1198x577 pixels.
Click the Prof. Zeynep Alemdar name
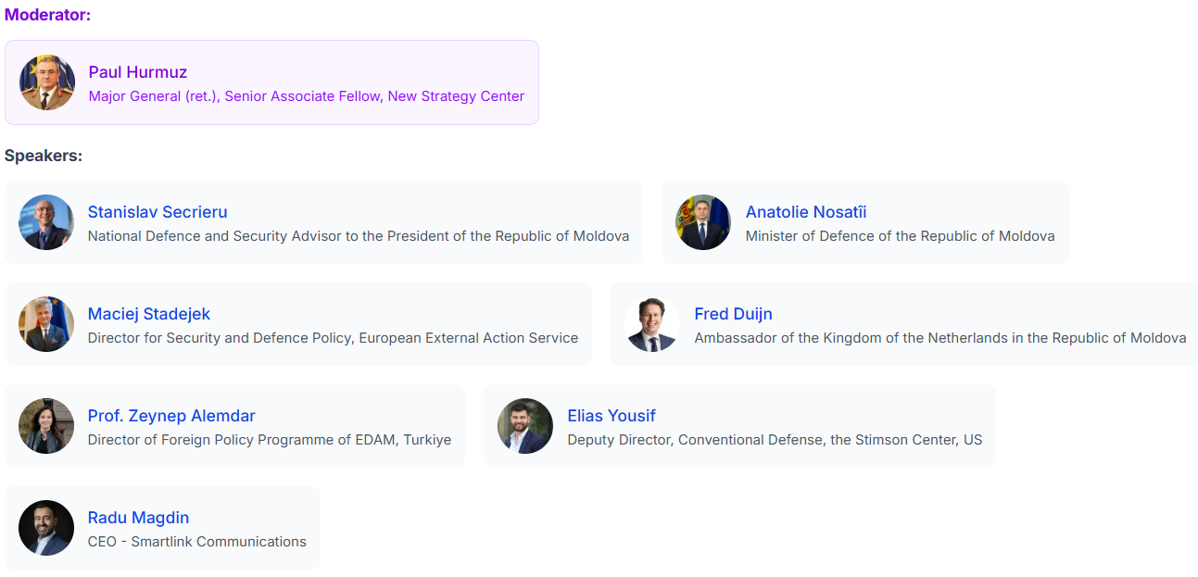click(x=171, y=416)
